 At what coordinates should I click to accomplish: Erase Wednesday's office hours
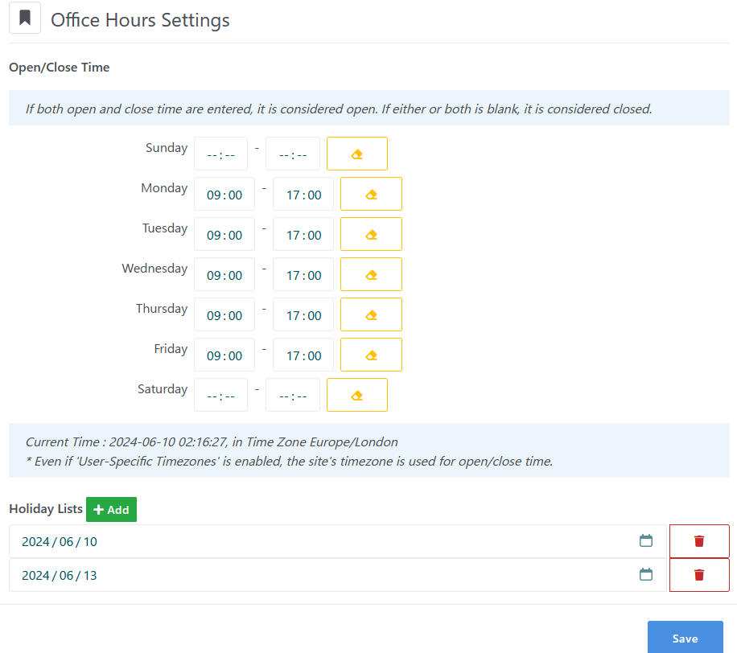pyautogui.click(x=370, y=273)
